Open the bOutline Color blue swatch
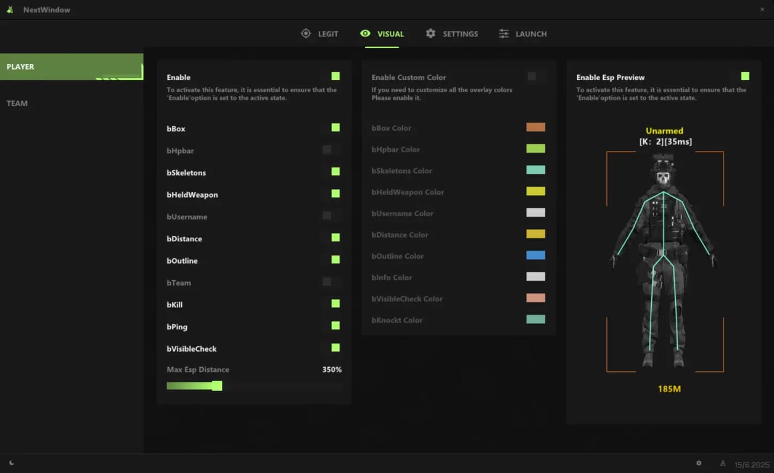 535,255
